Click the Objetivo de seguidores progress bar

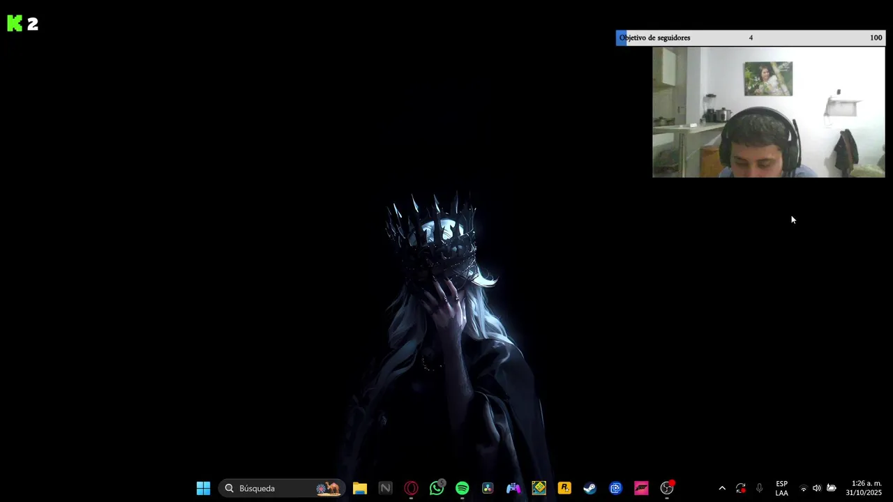click(x=751, y=38)
